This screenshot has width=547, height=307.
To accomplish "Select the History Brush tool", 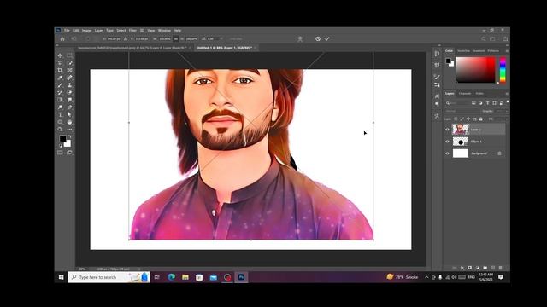I will coord(60,92).
